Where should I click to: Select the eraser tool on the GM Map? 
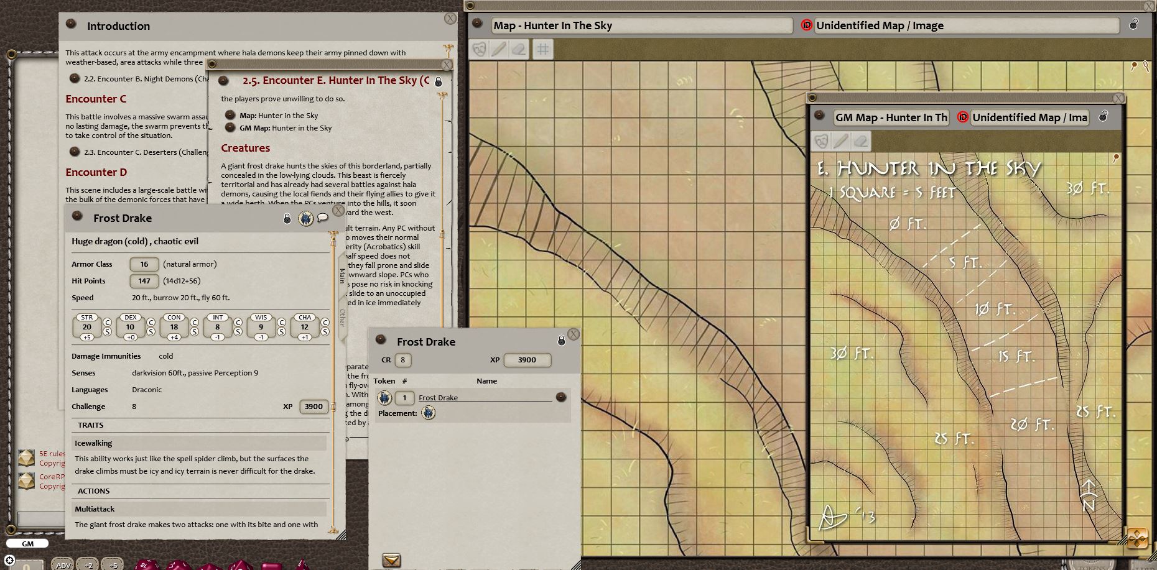(x=860, y=141)
